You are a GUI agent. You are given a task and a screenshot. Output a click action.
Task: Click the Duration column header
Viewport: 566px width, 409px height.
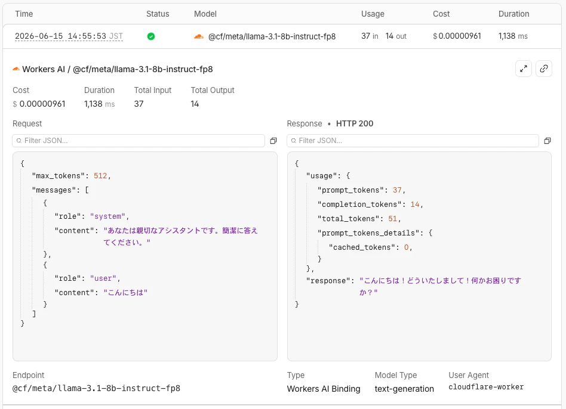[x=513, y=14]
